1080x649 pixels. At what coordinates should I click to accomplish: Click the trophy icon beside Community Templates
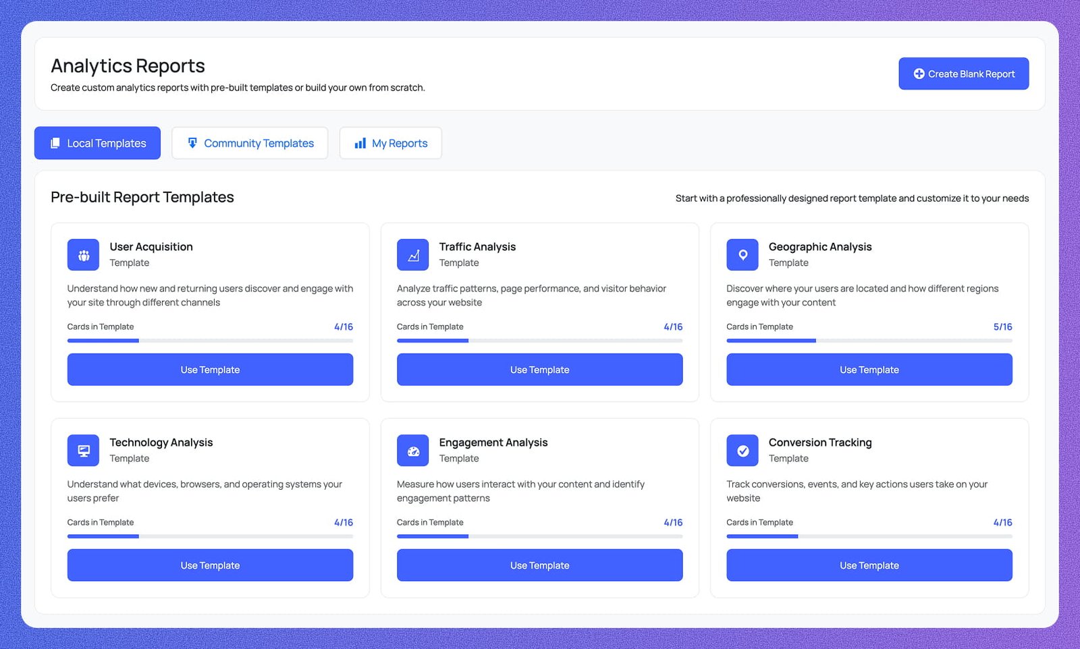192,142
